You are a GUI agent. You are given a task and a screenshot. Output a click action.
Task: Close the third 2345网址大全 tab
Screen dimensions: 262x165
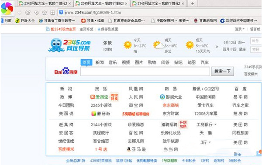pyautogui.click(x=183, y=3)
